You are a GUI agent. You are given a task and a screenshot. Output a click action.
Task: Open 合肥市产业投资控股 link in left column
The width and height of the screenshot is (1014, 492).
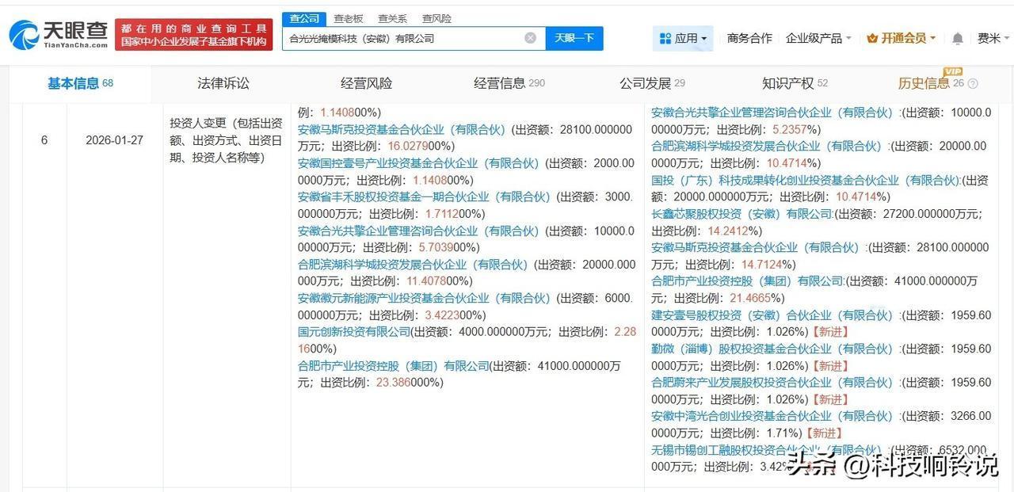(x=394, y=365)
